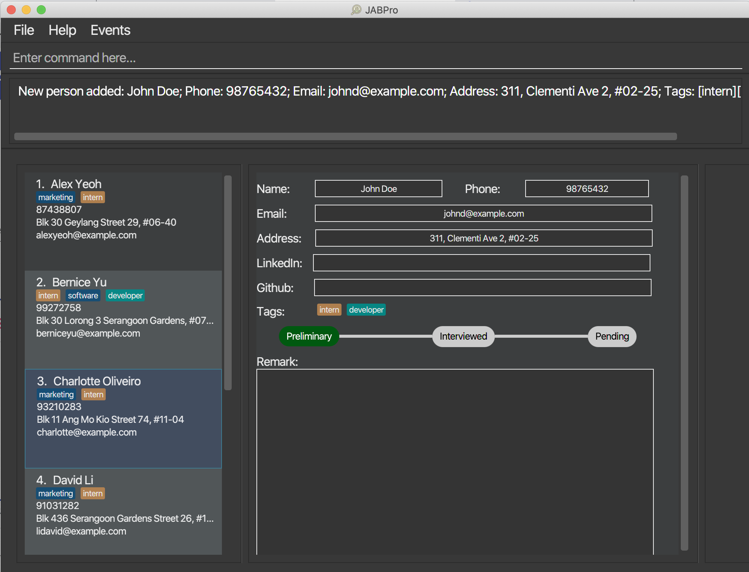Select David Li's person card
Viewport: 749px width, 572px height.
pos(123,511)
